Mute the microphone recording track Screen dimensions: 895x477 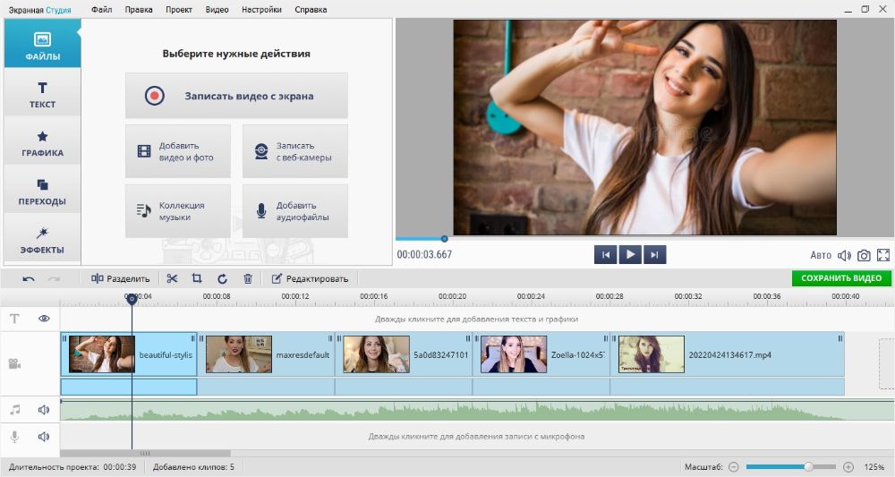tap(44, 437)
